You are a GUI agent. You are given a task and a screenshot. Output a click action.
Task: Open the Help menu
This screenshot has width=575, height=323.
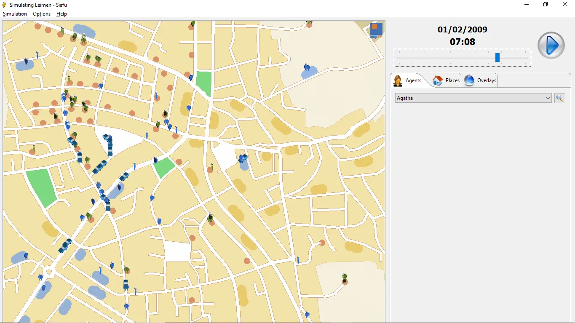pos(62,14)
